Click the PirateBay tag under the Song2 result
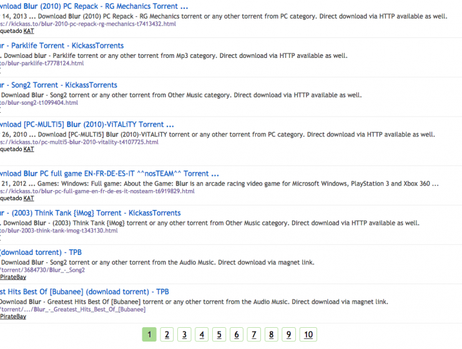Viewport: 462px width, 349px height. click(13, 277)
